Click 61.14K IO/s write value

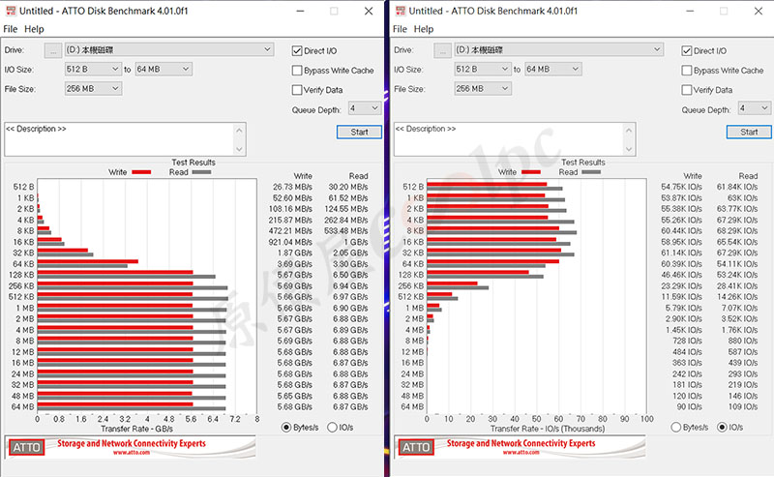[x=682, y=253]
